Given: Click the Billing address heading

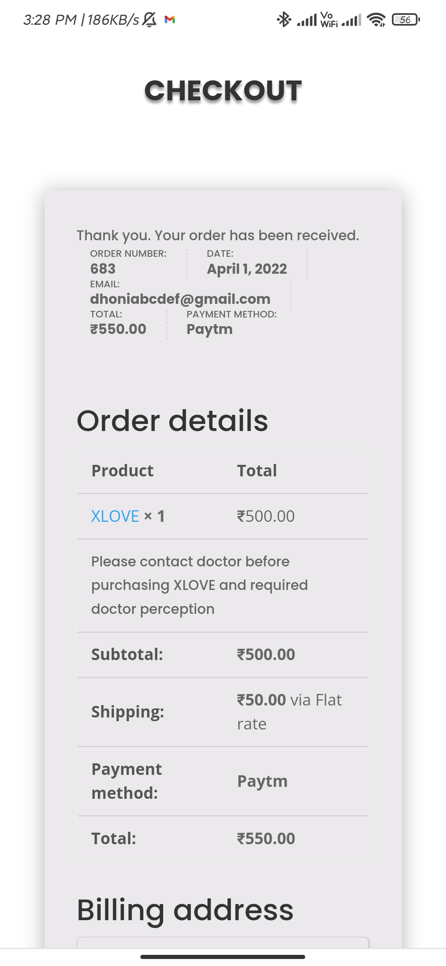Looking at the screenshot, I should [185, 910].
